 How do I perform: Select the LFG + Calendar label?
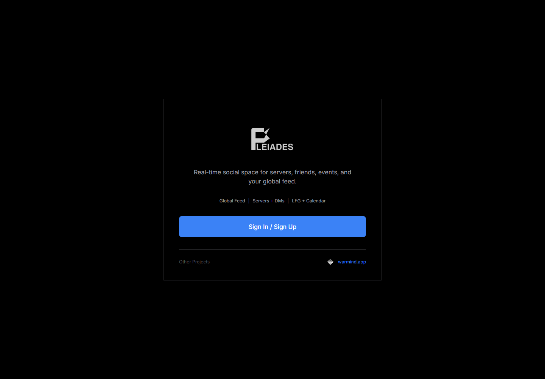(309, 201)
